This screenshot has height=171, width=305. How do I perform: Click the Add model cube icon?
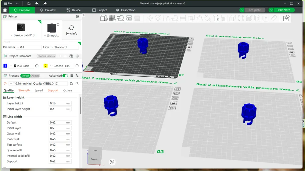click(104, 18)
